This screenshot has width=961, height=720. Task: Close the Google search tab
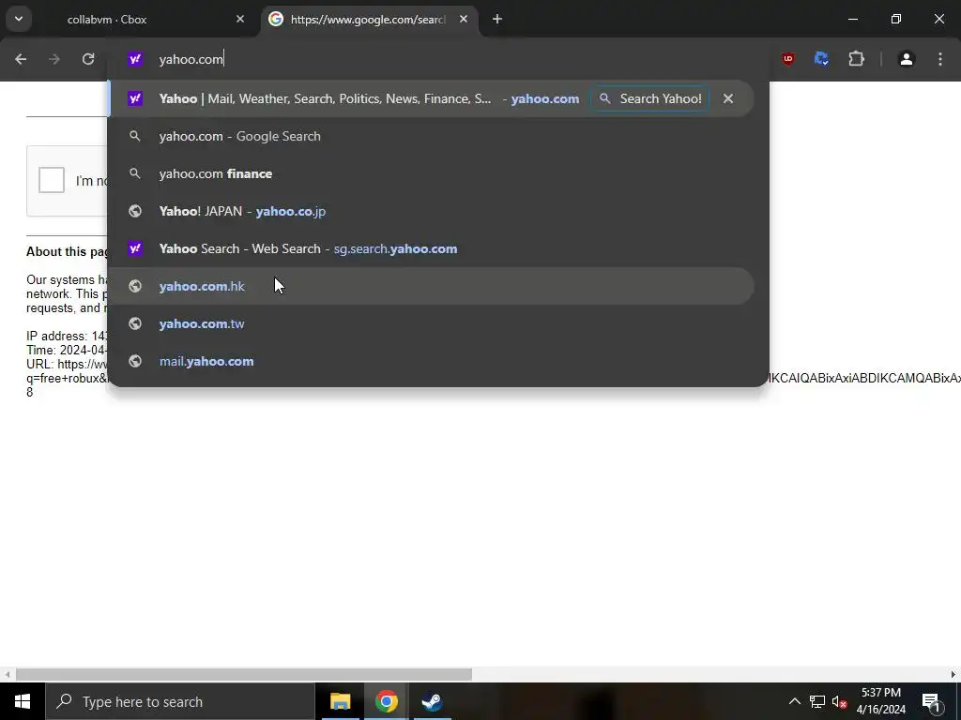[x=464, y=20]
